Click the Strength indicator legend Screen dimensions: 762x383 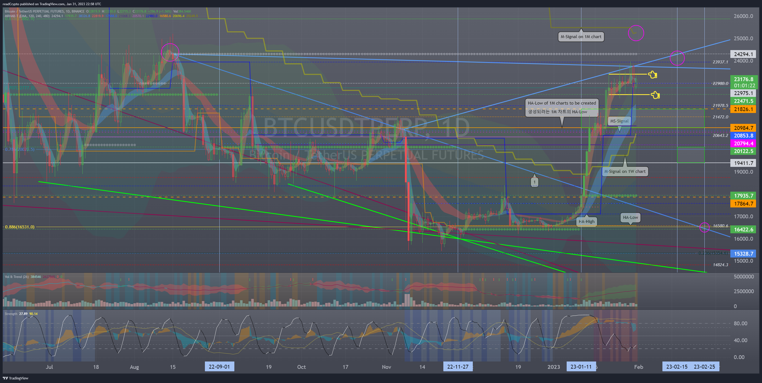pyautogui.click(x=11, y=314)
